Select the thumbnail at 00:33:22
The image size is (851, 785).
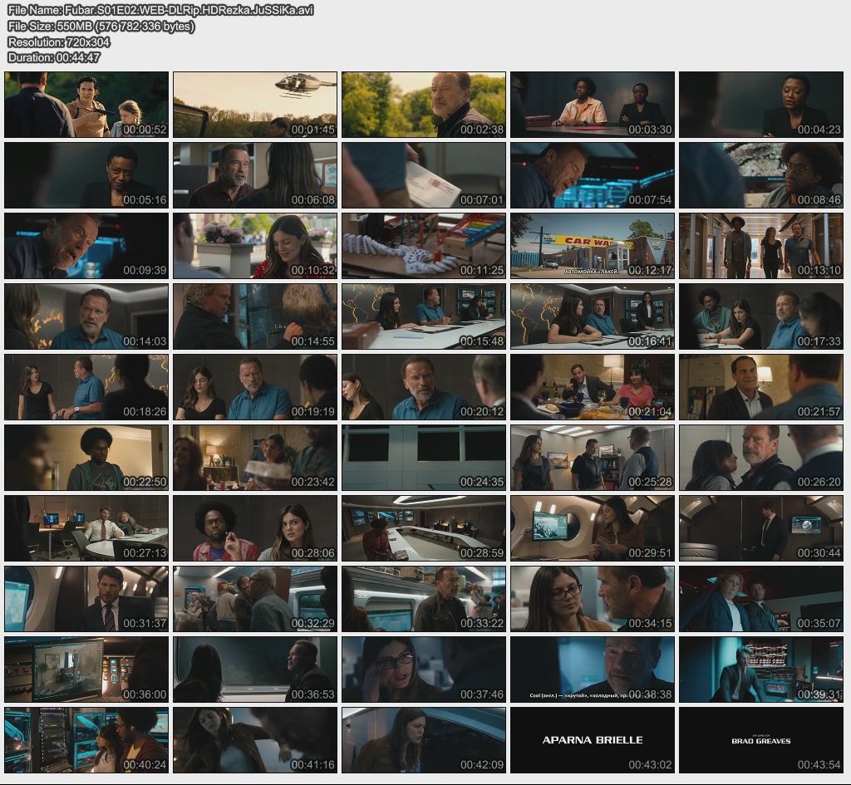(x=424, y=599)
